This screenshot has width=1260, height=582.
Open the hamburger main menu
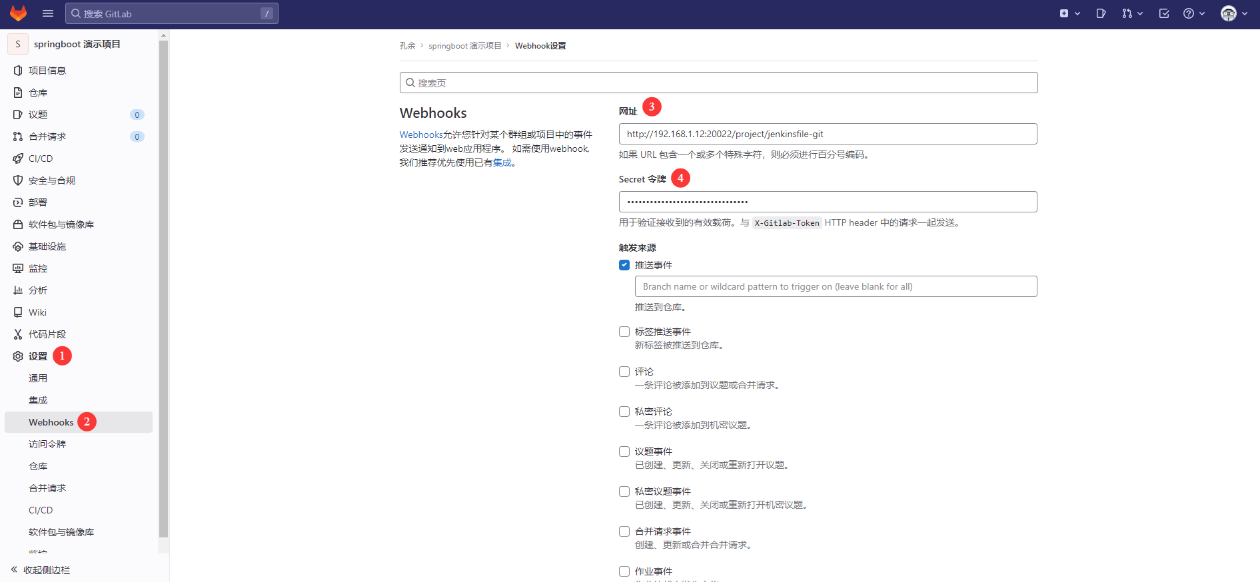[48, 13]
